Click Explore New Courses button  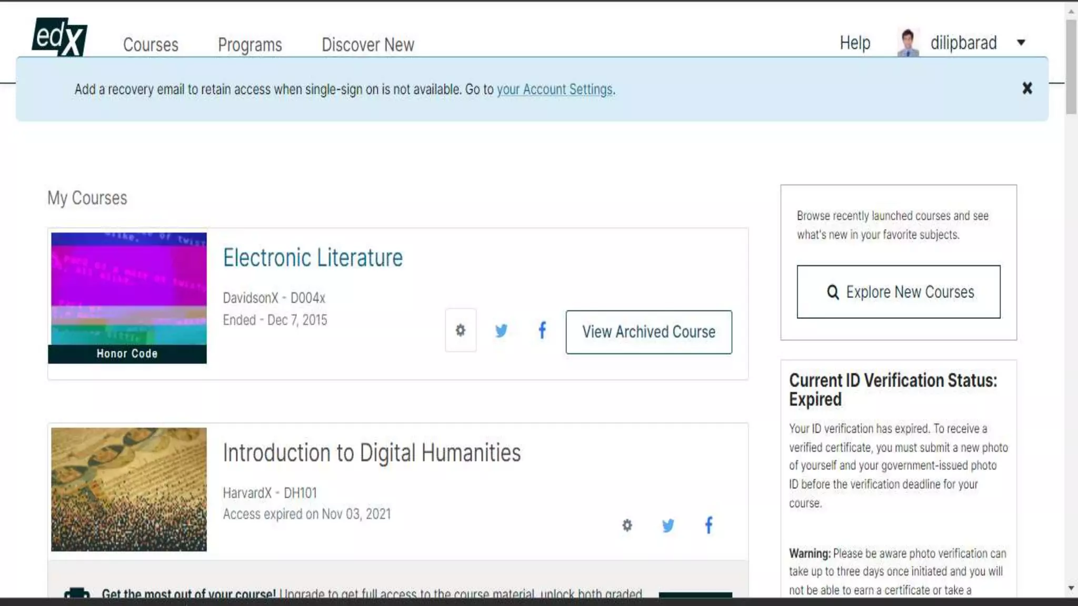[899, 292]
